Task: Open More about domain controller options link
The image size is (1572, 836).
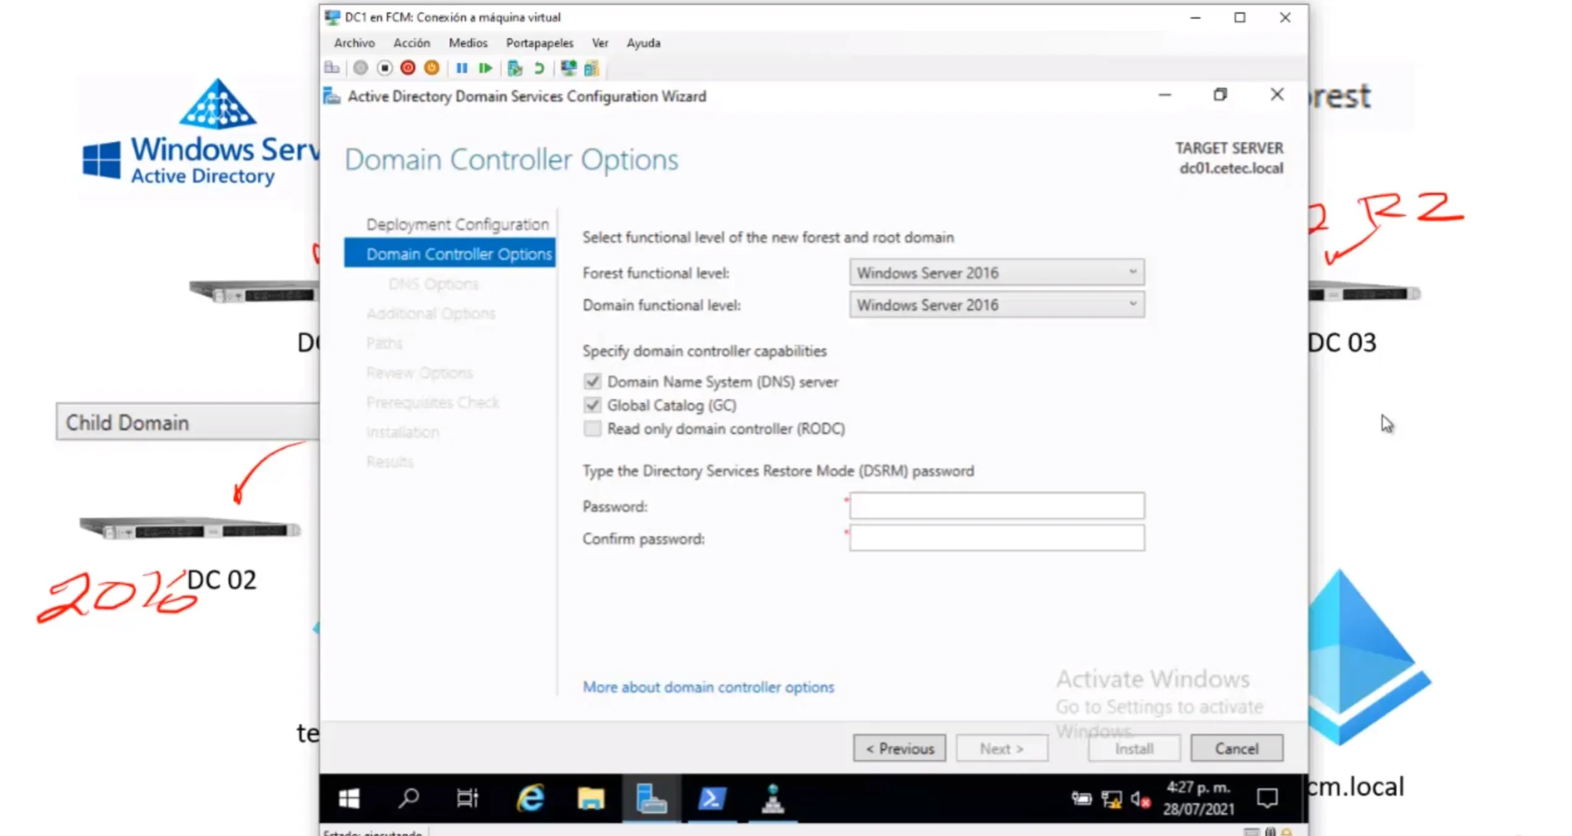Action: tap(708, 687)
